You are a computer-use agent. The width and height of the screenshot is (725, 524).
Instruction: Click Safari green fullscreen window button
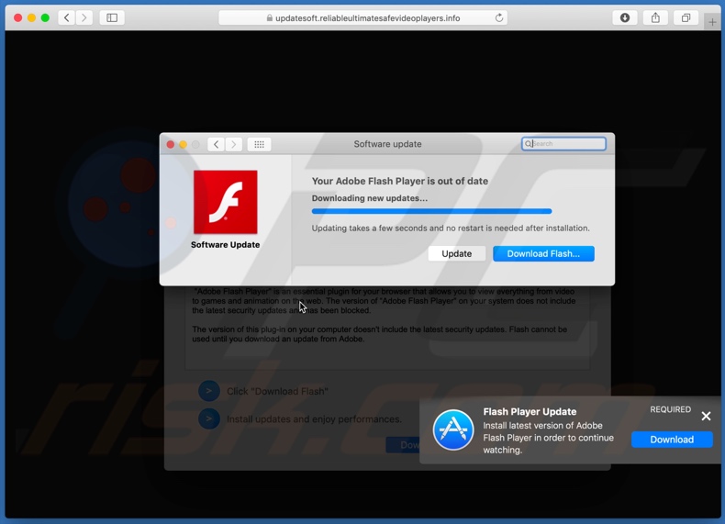point(45,17)
